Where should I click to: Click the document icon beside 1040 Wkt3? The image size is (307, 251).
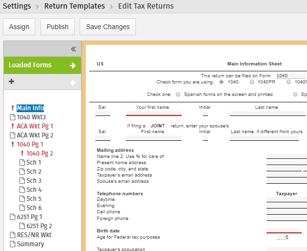(13, 117)
